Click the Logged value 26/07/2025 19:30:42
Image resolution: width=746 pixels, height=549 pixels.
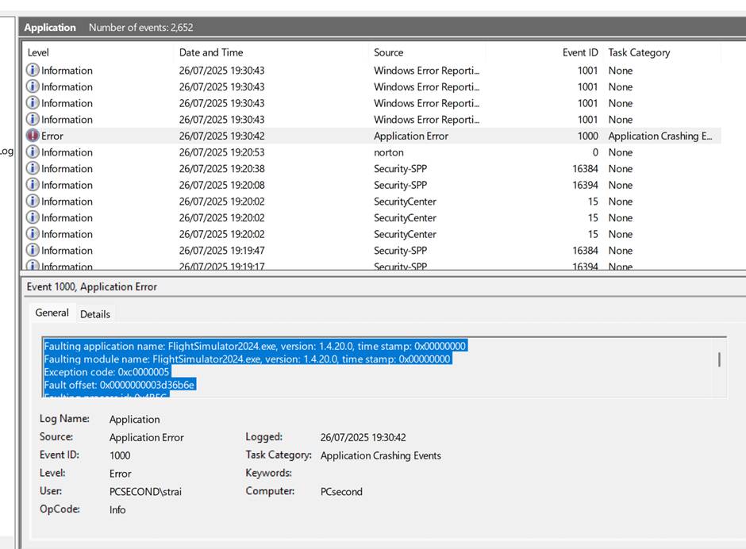(x=363, y=437)
